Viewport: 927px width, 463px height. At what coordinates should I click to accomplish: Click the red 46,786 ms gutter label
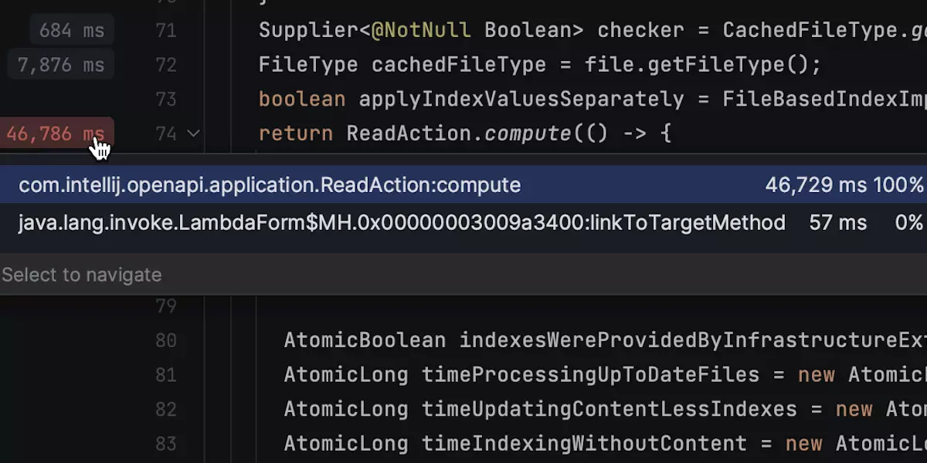[x=56, y=134]
